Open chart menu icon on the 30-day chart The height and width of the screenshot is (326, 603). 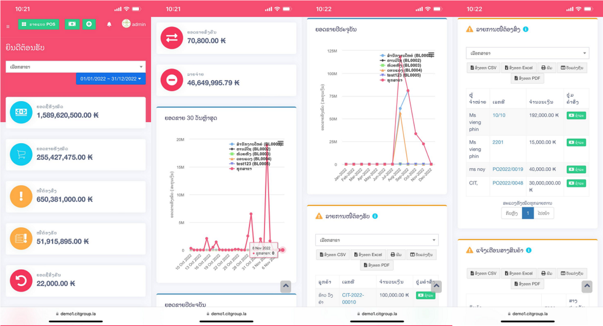280,144
